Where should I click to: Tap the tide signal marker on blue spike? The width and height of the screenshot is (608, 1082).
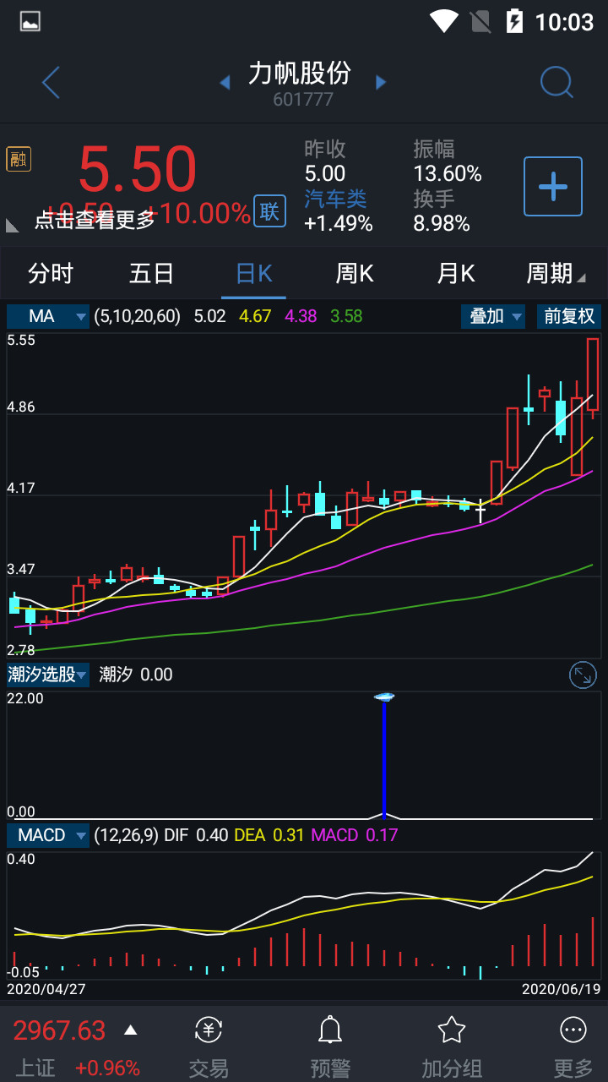coord(384,697)
